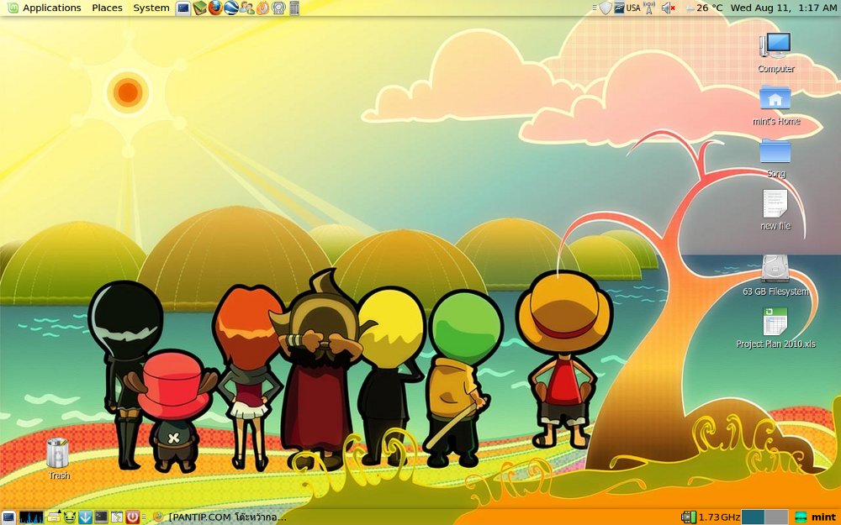Switch the USA keyboard layout indicator

(633, 8)
